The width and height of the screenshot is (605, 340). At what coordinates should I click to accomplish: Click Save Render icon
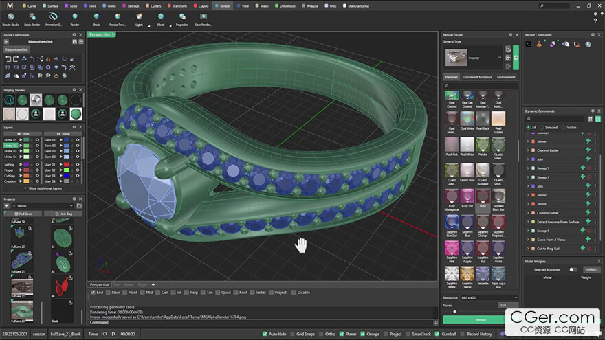203,19
